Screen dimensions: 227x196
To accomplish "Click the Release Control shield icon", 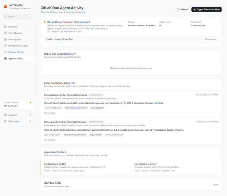I will (x=5, y=52).
